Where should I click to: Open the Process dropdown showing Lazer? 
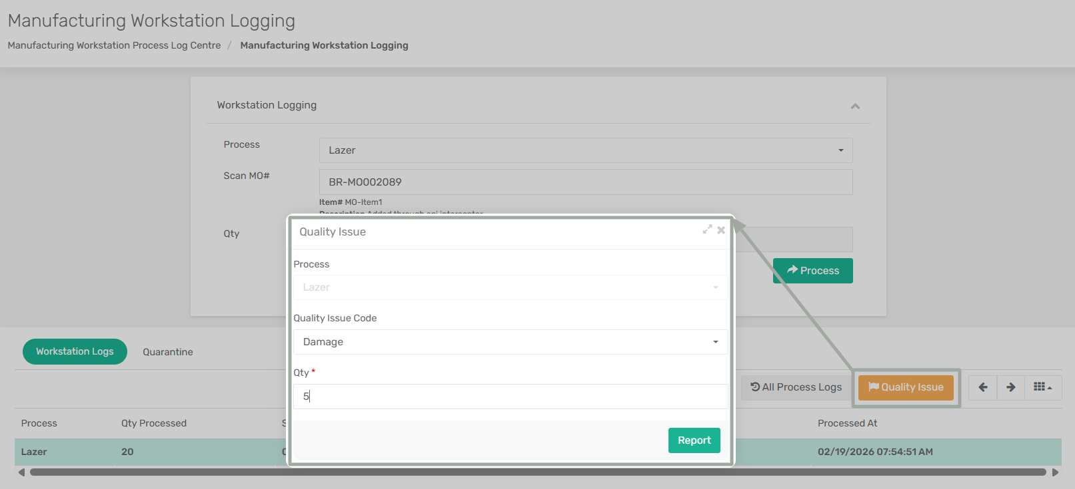[585, 150]
